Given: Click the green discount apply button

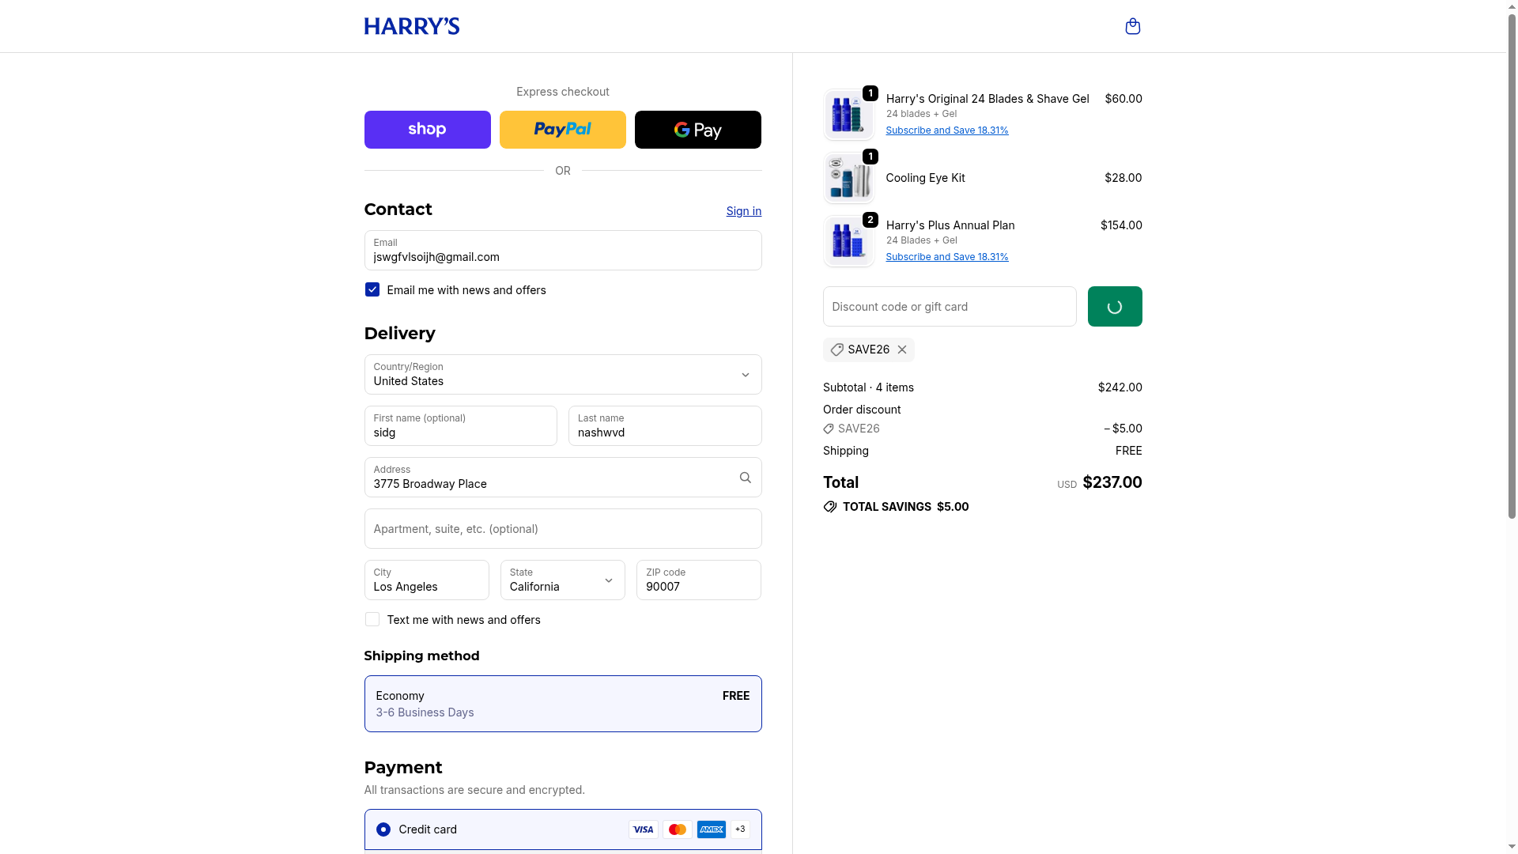Looking at the screenshot, I should click(1114, 307).
